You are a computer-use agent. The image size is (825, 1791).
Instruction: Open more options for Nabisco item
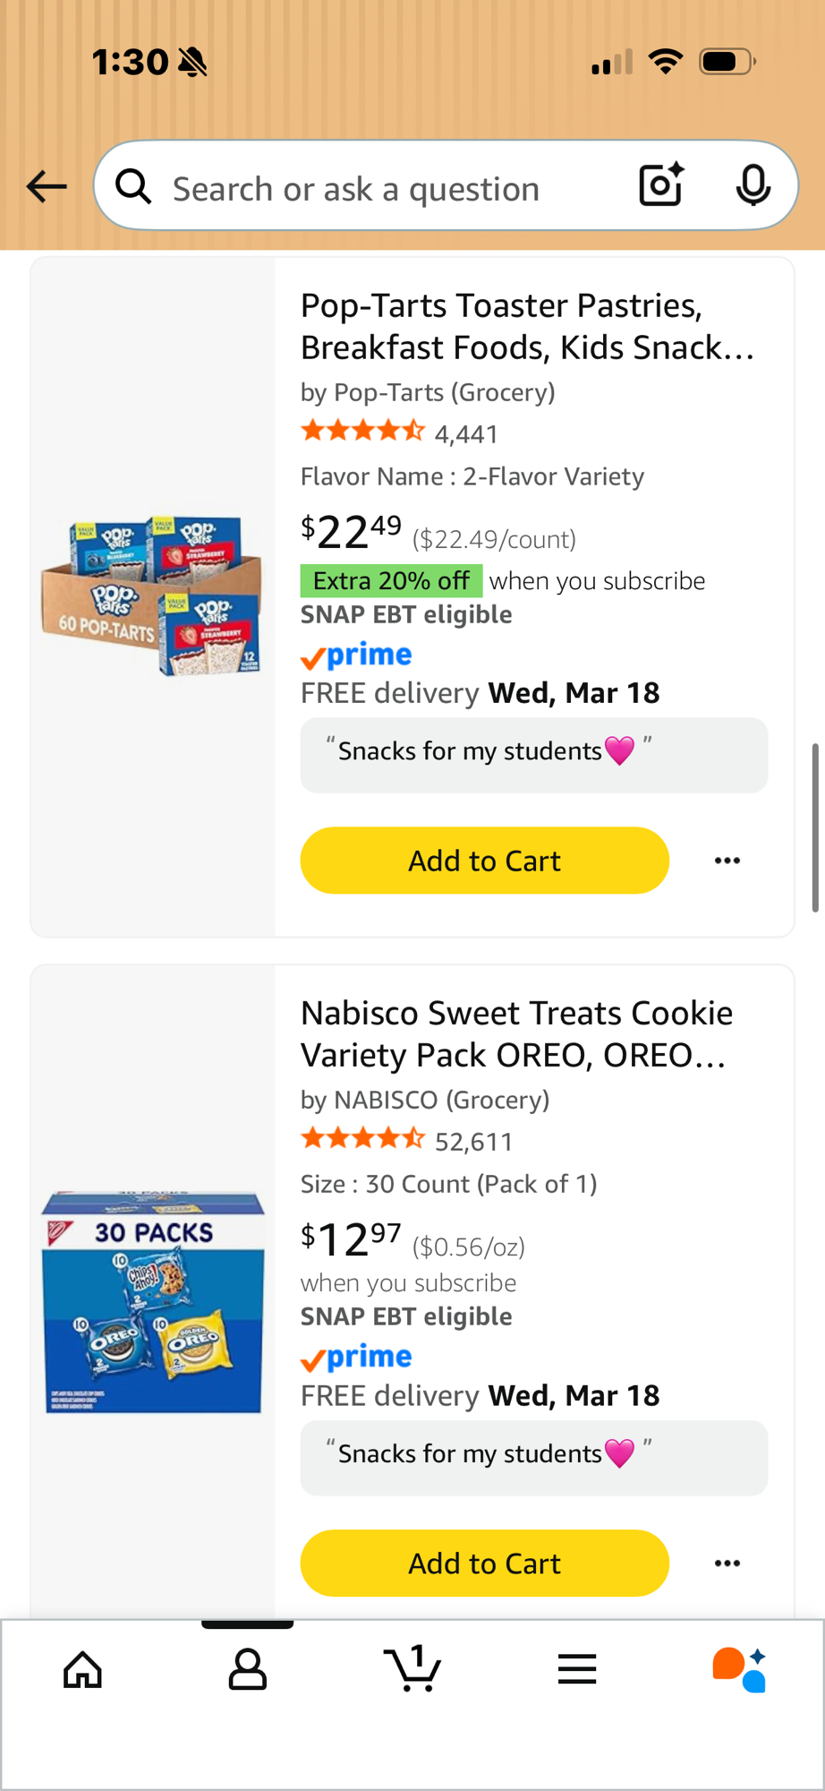click(727, 1564)
